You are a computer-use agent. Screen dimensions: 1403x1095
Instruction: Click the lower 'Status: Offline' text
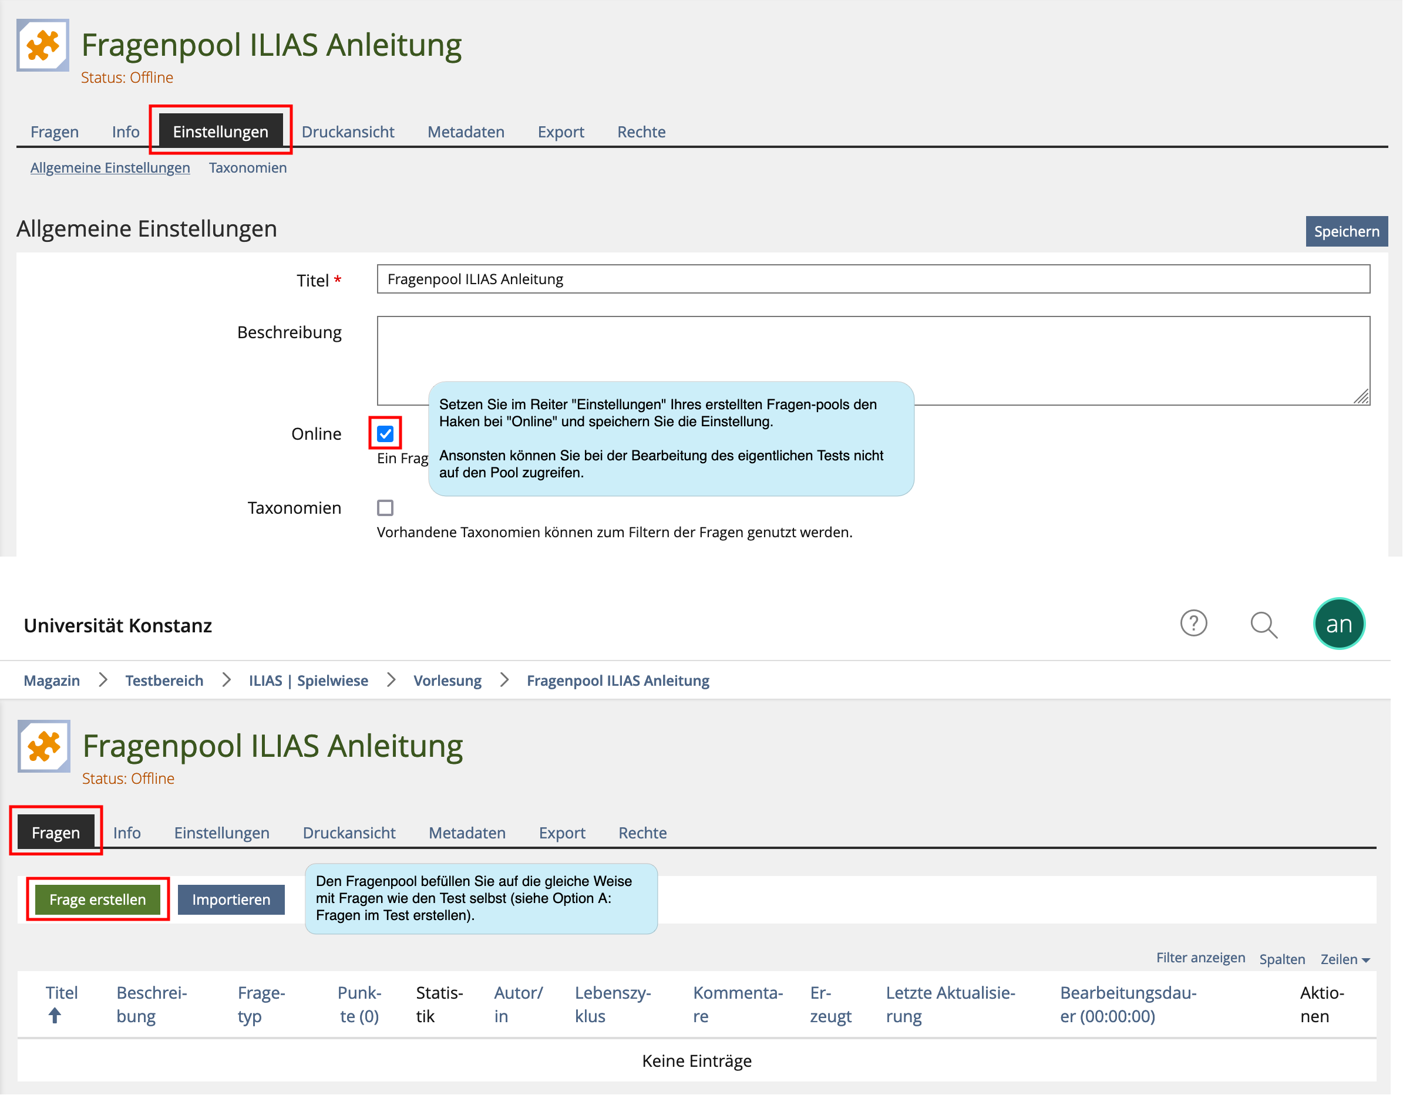click(x=129, y=779)
